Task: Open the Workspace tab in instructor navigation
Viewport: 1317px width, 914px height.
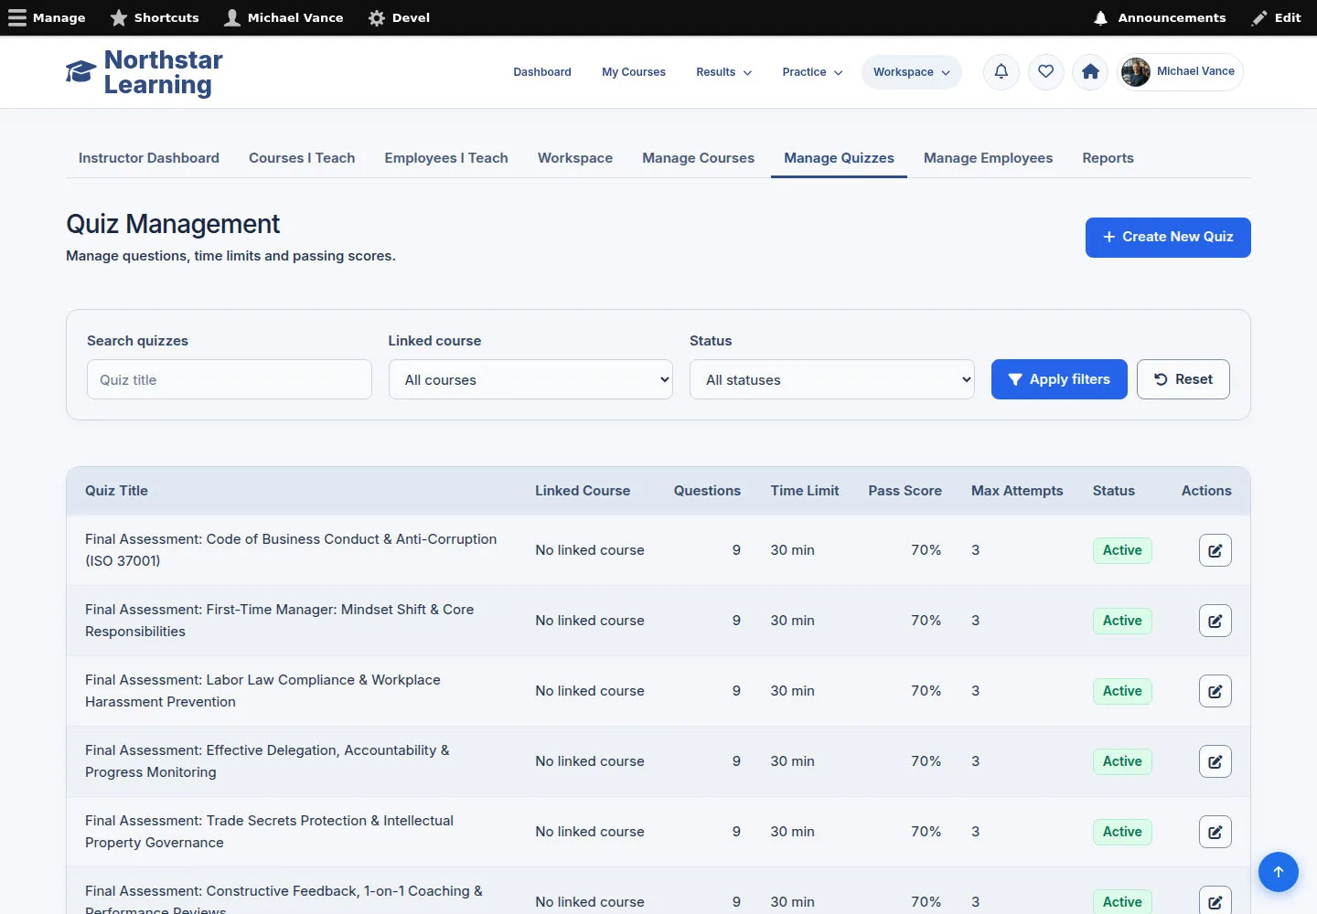Action: [575, 158]
